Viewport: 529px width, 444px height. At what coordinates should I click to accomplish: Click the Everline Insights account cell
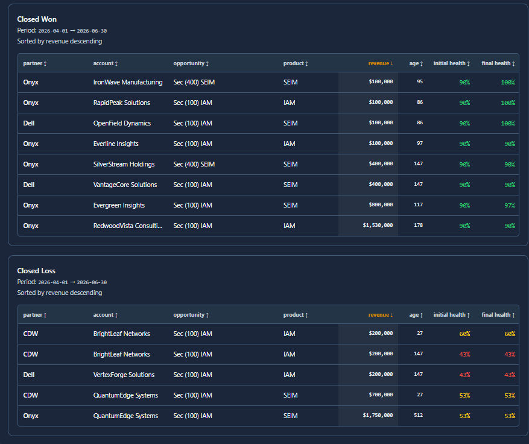116,144
